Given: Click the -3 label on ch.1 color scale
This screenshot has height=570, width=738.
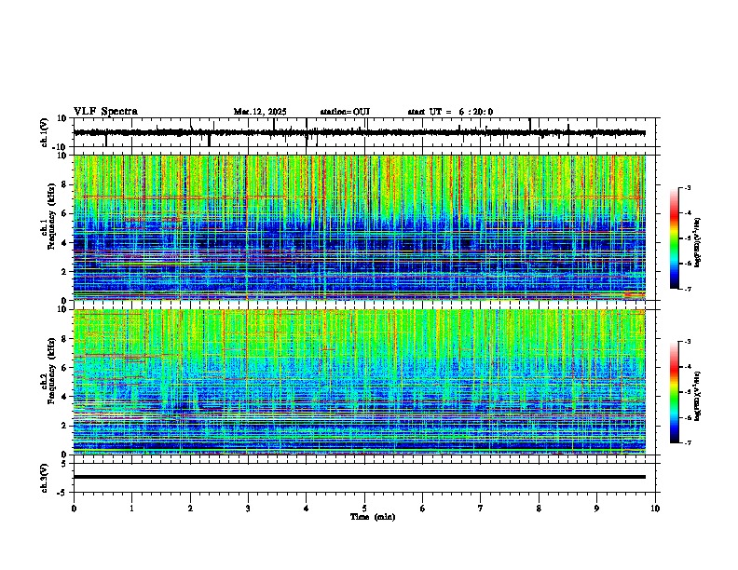Looking at the screenshot, I should [x=687, y=188].
